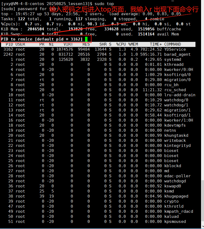Select the ksoftirqd/1 process name

[x=177, y=115]
